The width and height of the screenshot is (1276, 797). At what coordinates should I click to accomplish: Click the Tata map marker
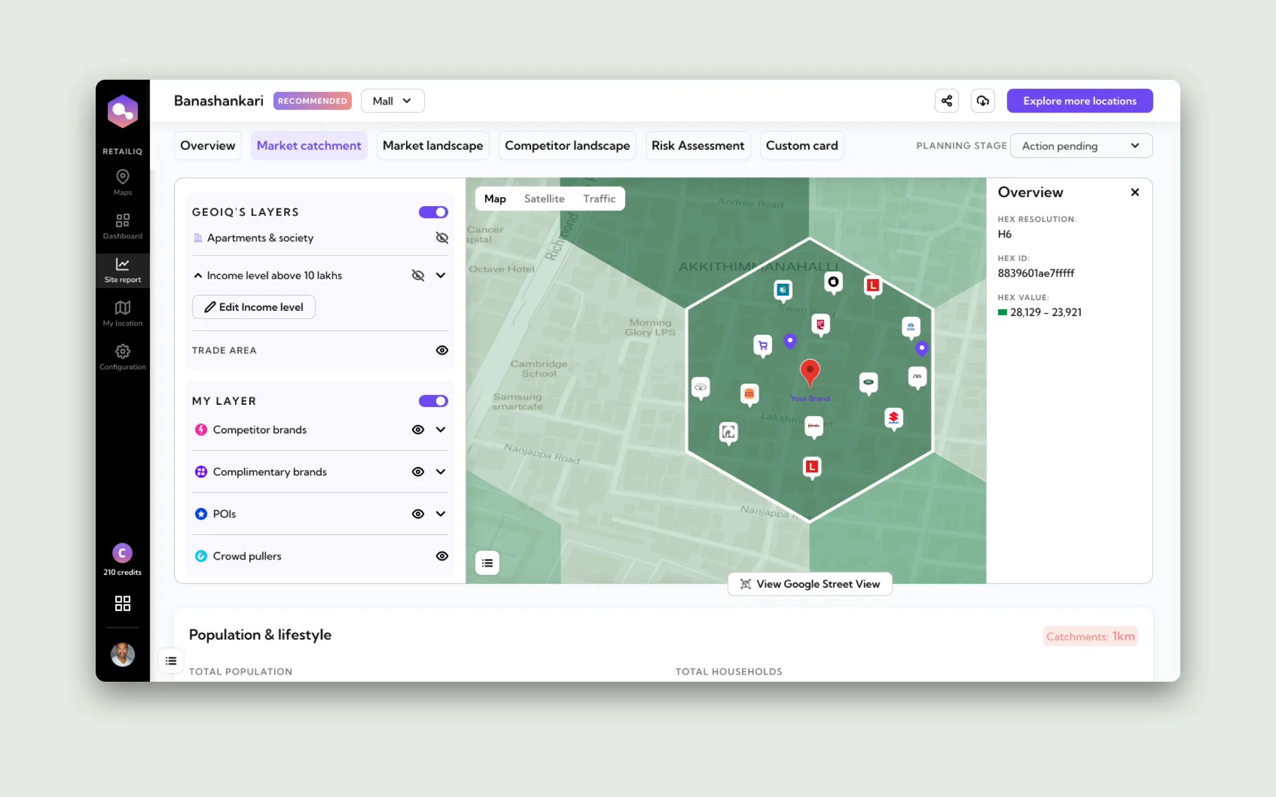click(x=911, y=327)
